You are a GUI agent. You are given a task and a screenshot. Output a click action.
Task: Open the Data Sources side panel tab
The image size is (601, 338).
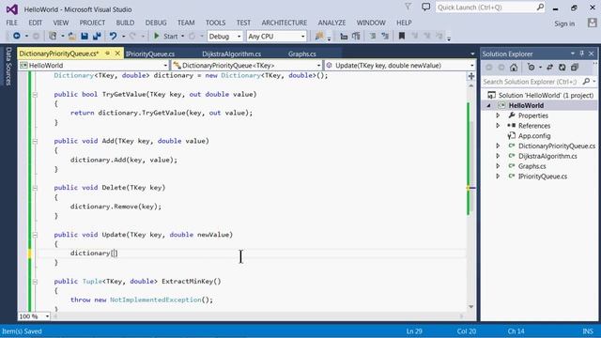pos(8,67)
